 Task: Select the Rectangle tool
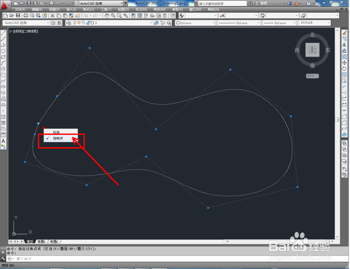[x=4, y=57]
